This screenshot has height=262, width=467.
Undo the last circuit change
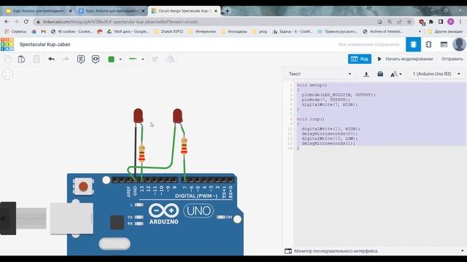point(52,59)
